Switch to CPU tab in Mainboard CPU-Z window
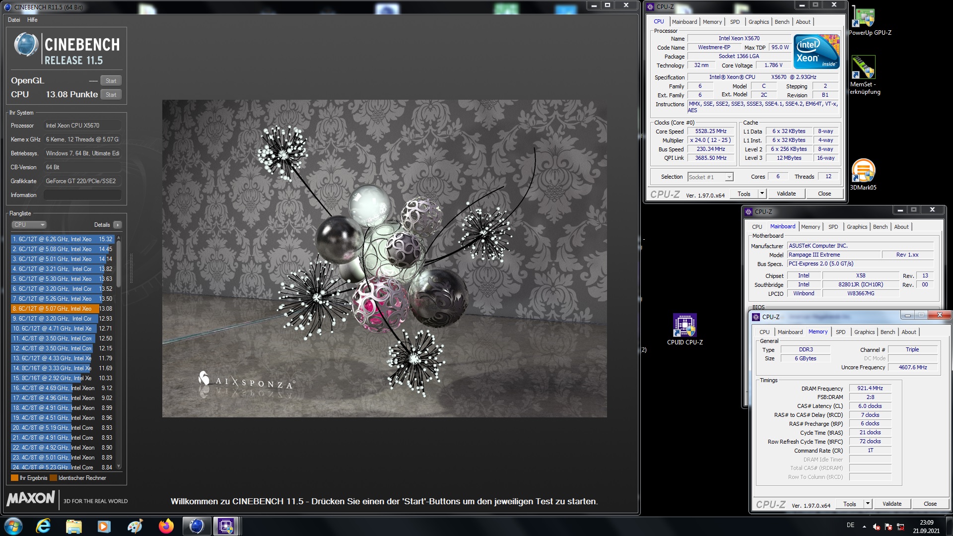The width and height of the screenshot is (953, 536). 757,227
